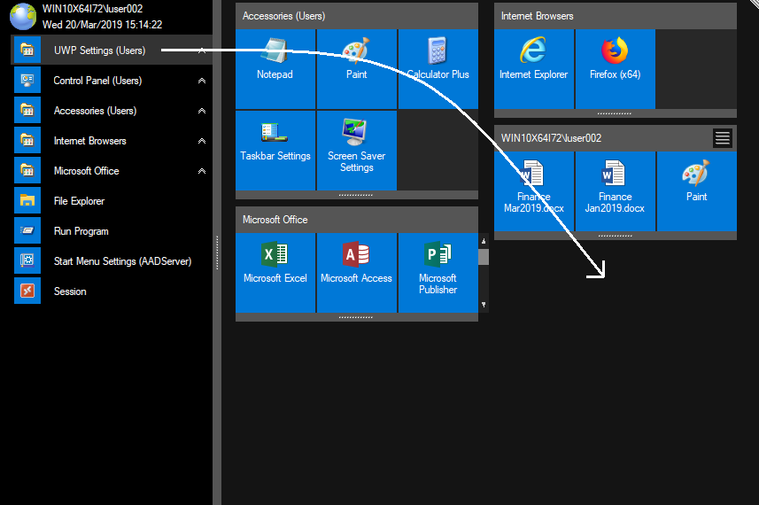
Task: Collapse Internet Browsers chevron in sidebar
Action: [x=202, y=141]
